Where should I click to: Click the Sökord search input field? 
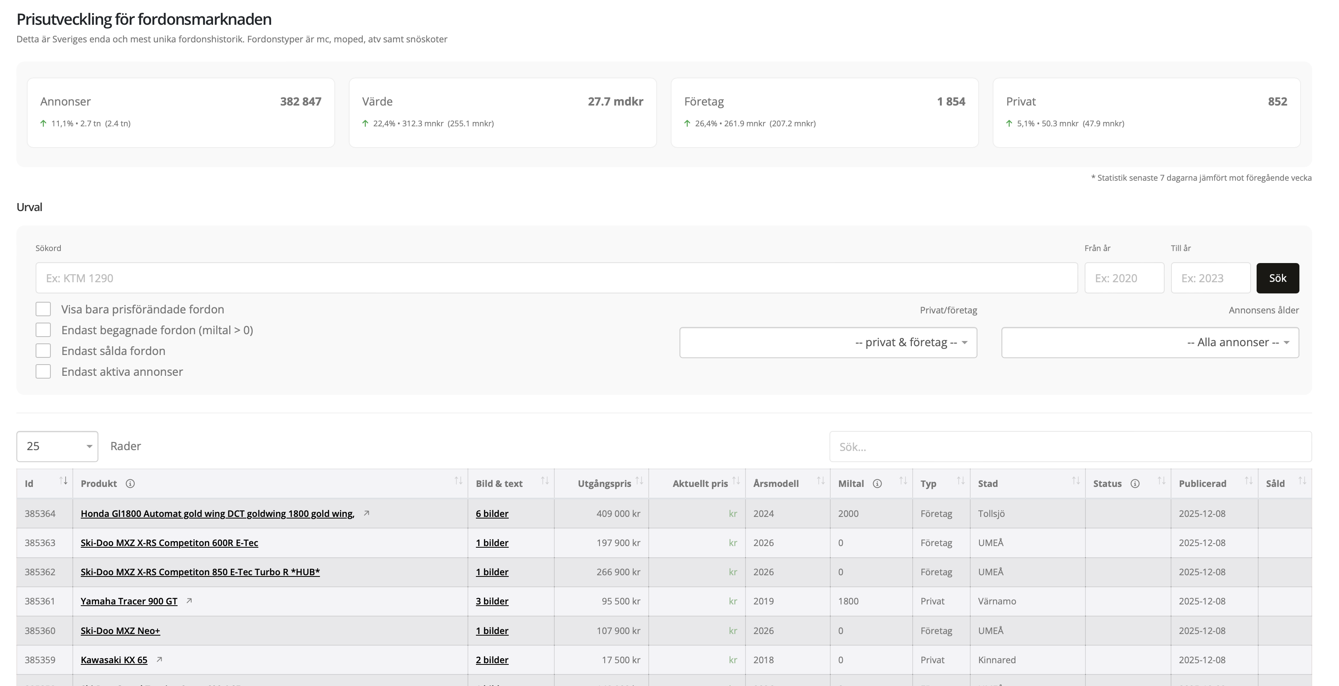tap(556, 278)
